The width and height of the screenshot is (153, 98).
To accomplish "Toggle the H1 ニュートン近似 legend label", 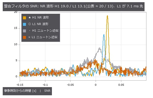I will click(43, 30).
